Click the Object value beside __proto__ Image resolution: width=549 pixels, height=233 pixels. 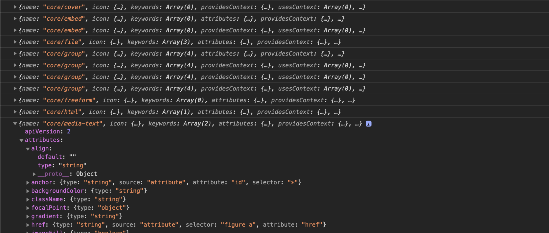click(x=87, y=174)
